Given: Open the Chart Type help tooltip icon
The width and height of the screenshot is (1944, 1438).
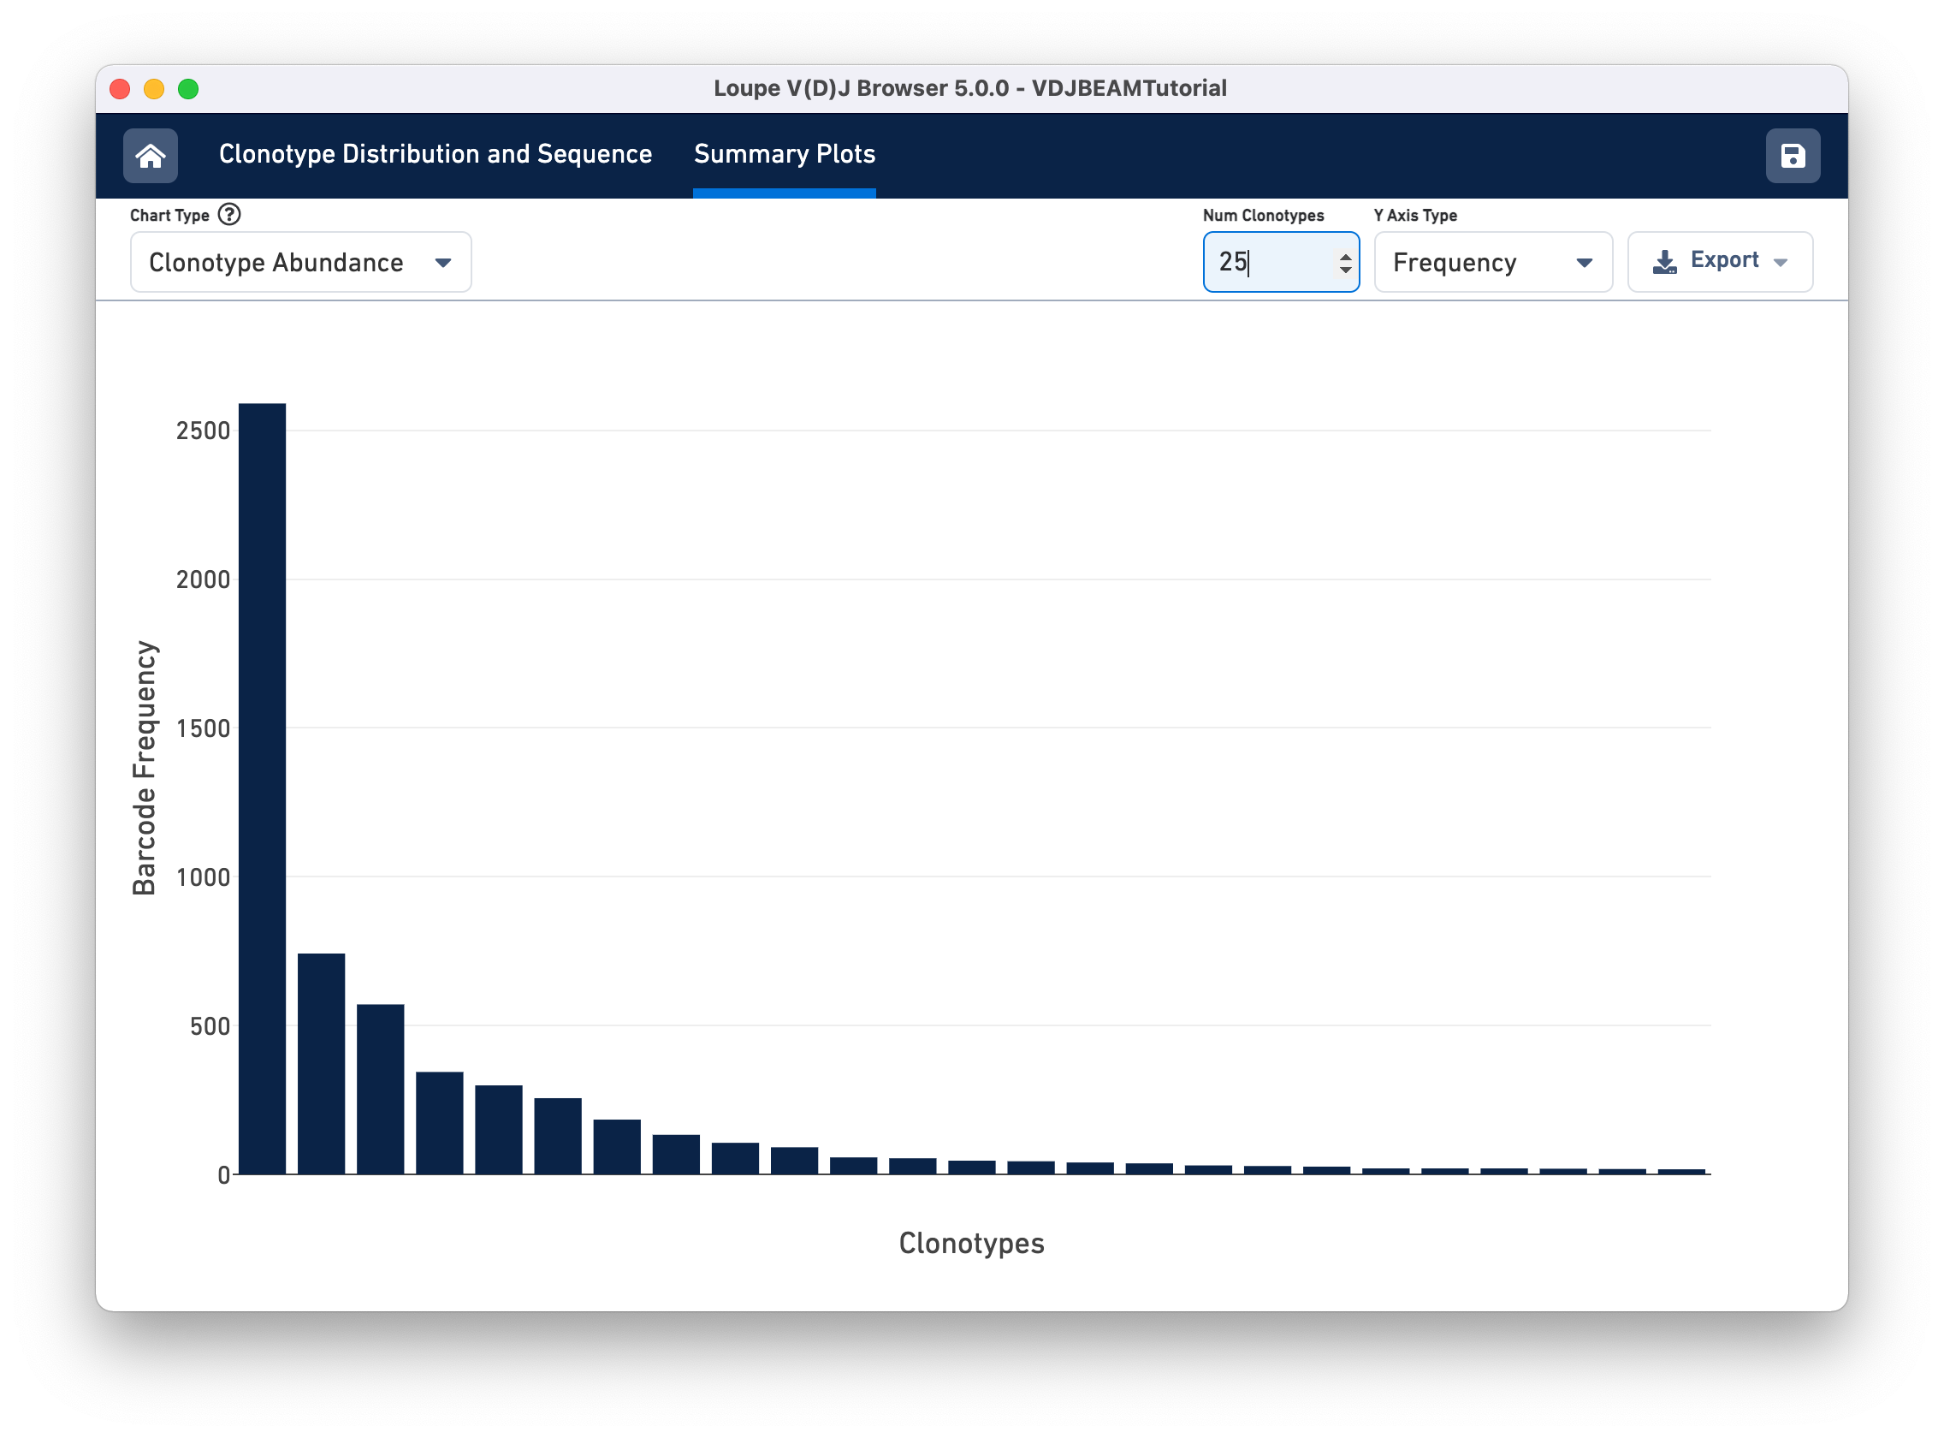Looking at the screenshot, I should click(x=228, y=214).
